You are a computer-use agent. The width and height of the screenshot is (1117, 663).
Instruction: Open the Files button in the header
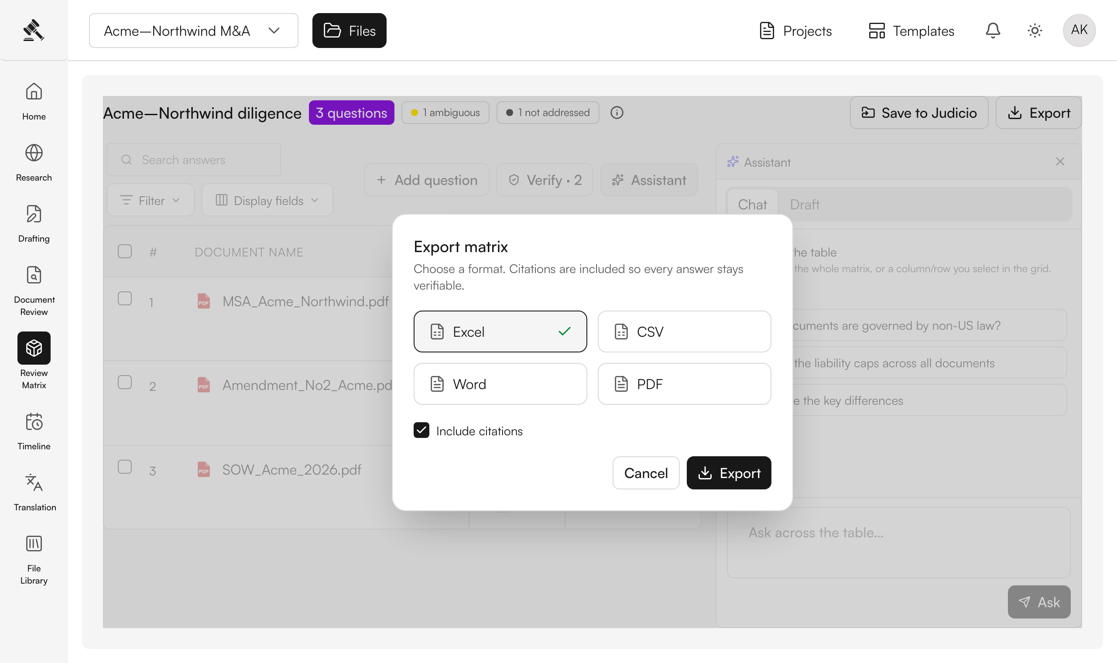[349, 31]
